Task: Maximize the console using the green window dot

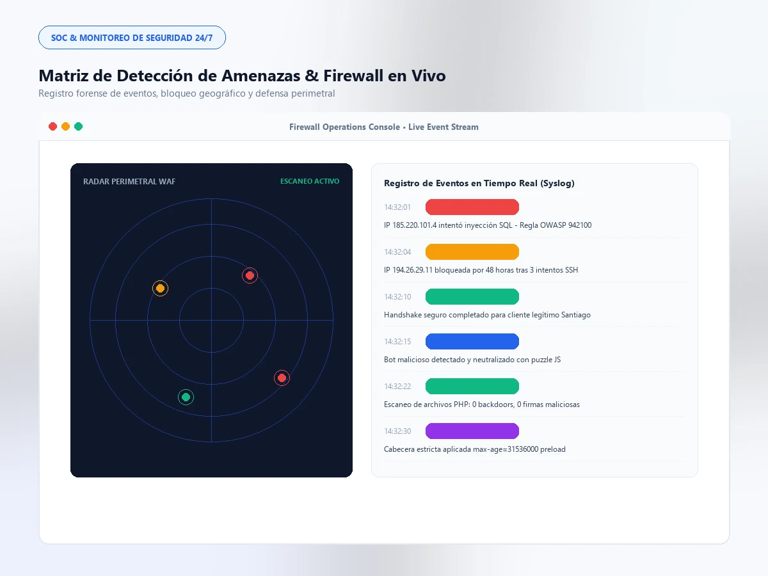Action: point(78,127)
